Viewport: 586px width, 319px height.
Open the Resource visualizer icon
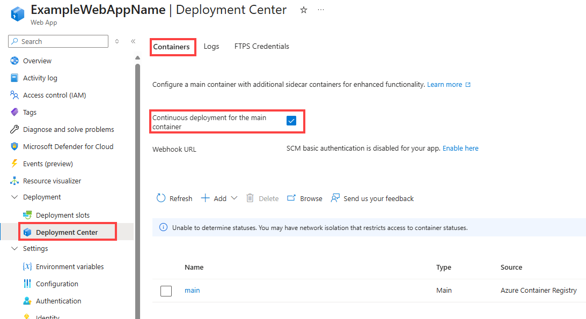pyautogui.click(x=14, y=181)
